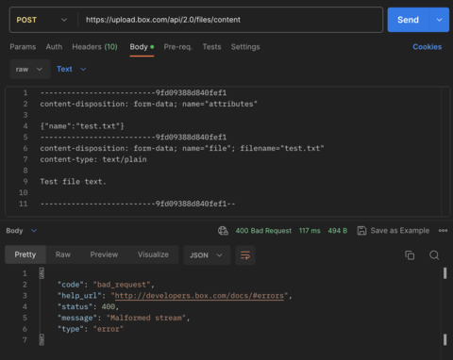Save response as Example
The image size is (453, 360).
click(x=394, y=231)
